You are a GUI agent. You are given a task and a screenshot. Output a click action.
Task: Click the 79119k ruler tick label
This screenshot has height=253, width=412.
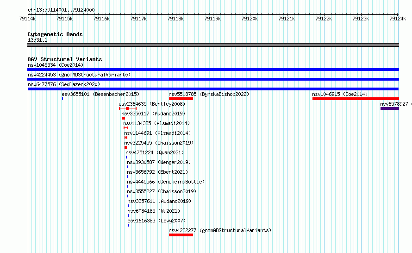(x=212, y=19)
